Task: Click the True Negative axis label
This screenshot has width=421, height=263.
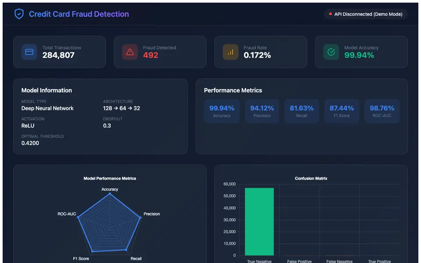Action: click(x=259, y=261)
